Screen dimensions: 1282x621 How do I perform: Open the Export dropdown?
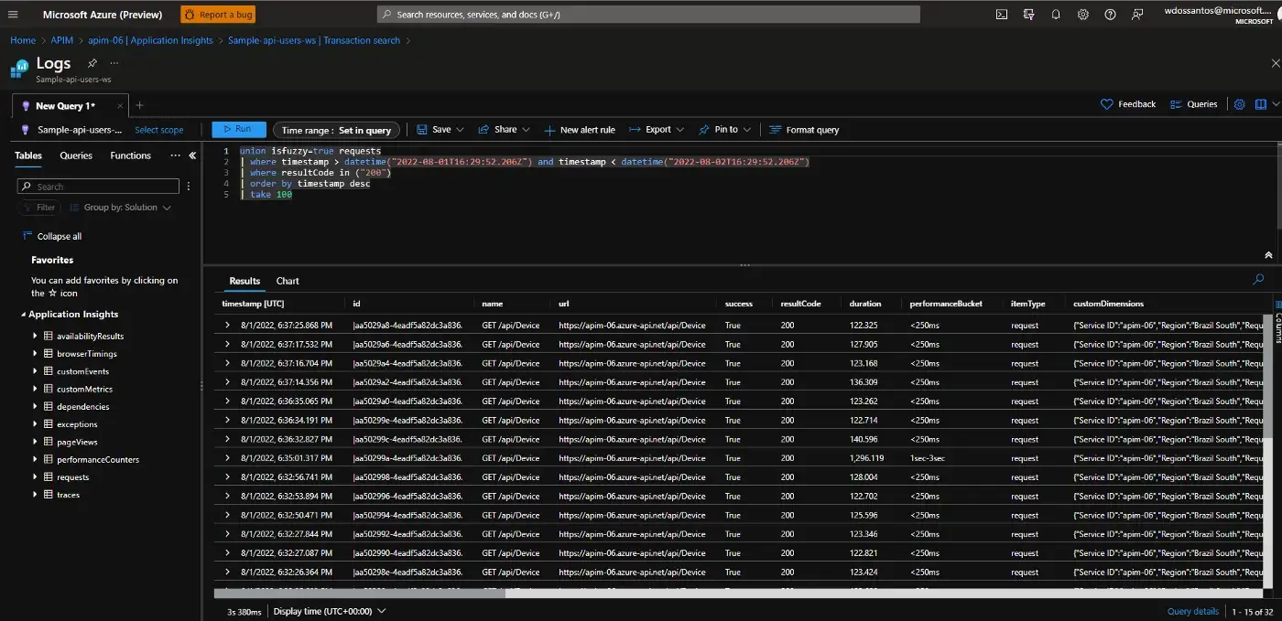pyautogui.click(x=657, y=130)
